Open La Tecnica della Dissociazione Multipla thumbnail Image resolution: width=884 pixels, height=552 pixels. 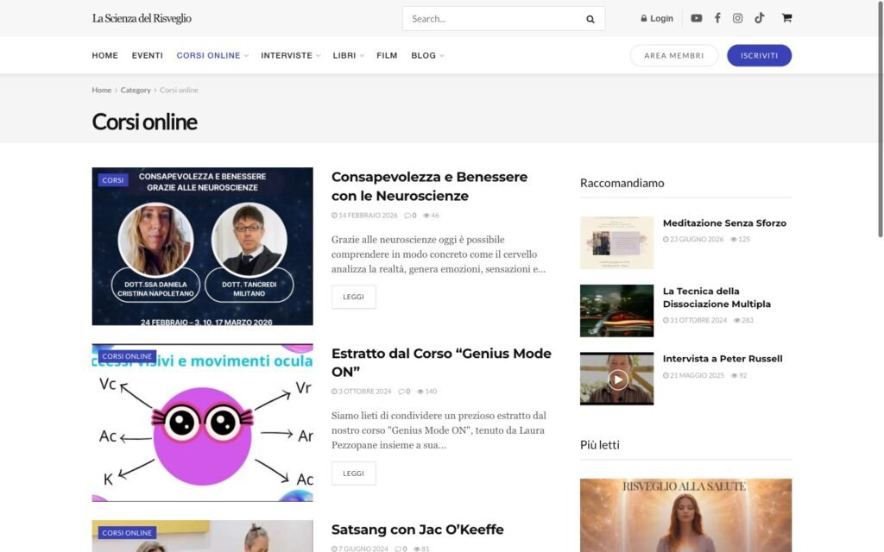pyautogui.click(x=616, y=310)
